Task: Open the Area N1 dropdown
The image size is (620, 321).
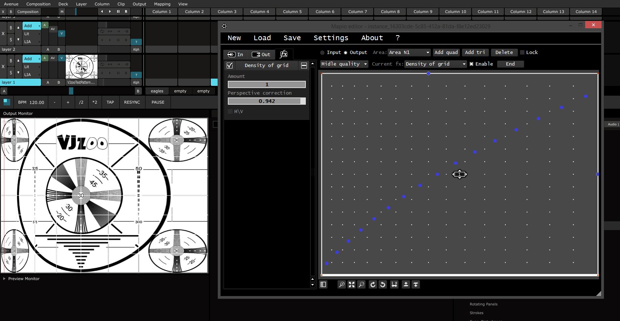Action: (409, 53)
